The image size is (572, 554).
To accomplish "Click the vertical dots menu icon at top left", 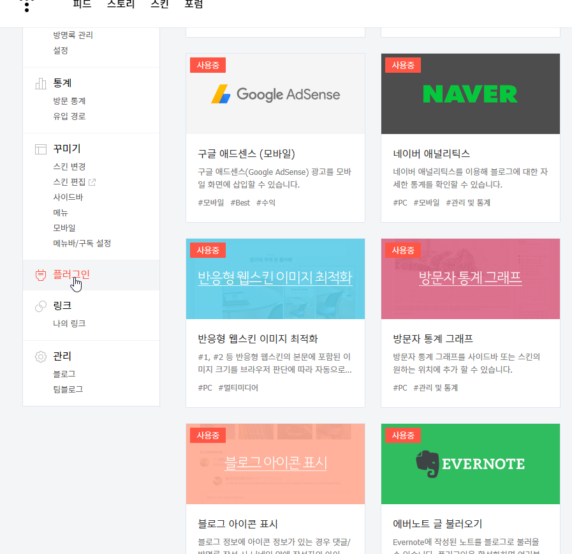I will tap(27, 5).
